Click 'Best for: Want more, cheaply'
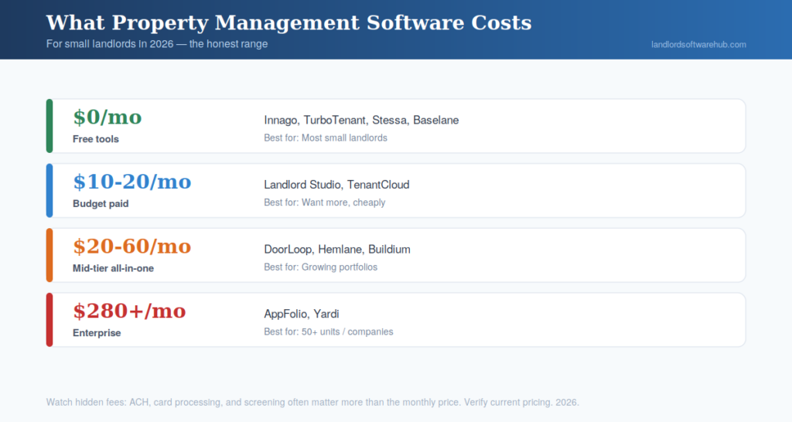792x422 pixels. pos(324,202)
